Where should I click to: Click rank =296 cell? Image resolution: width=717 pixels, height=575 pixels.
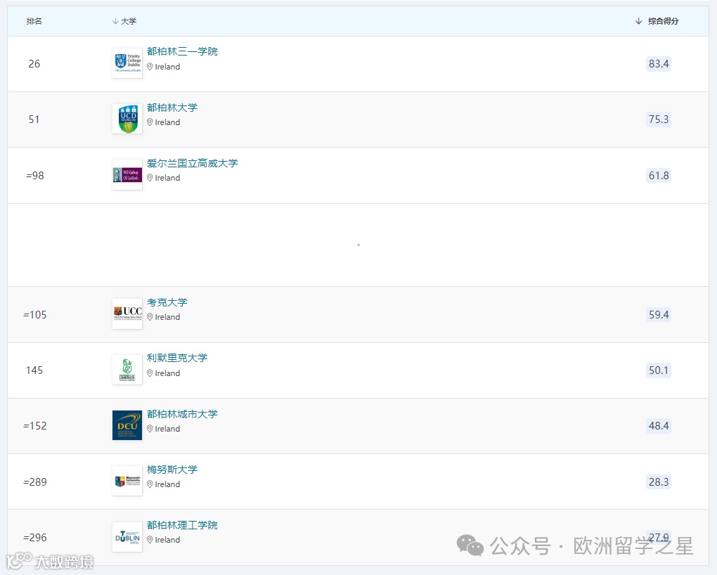tap(35, 538)
